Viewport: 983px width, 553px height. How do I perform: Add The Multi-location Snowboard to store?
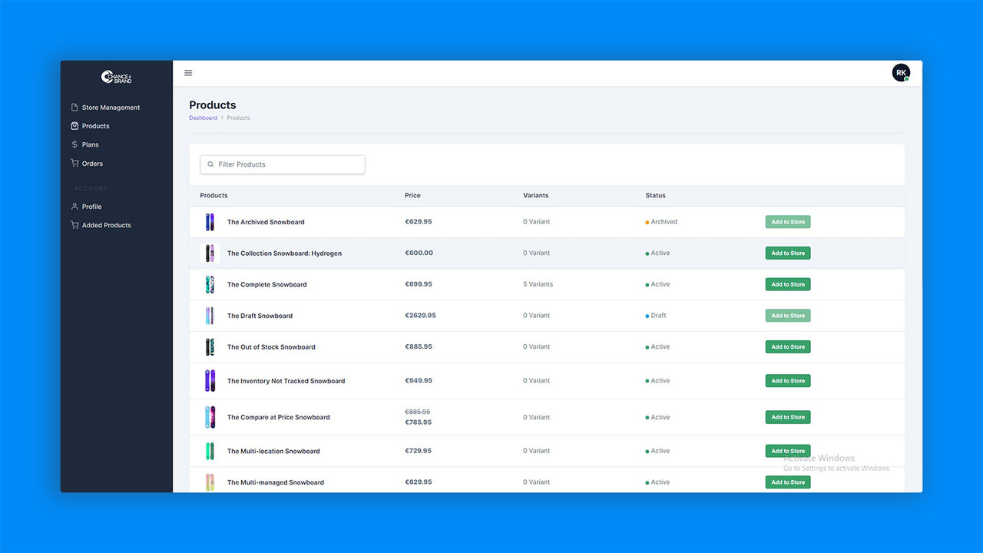coord(788,451)
